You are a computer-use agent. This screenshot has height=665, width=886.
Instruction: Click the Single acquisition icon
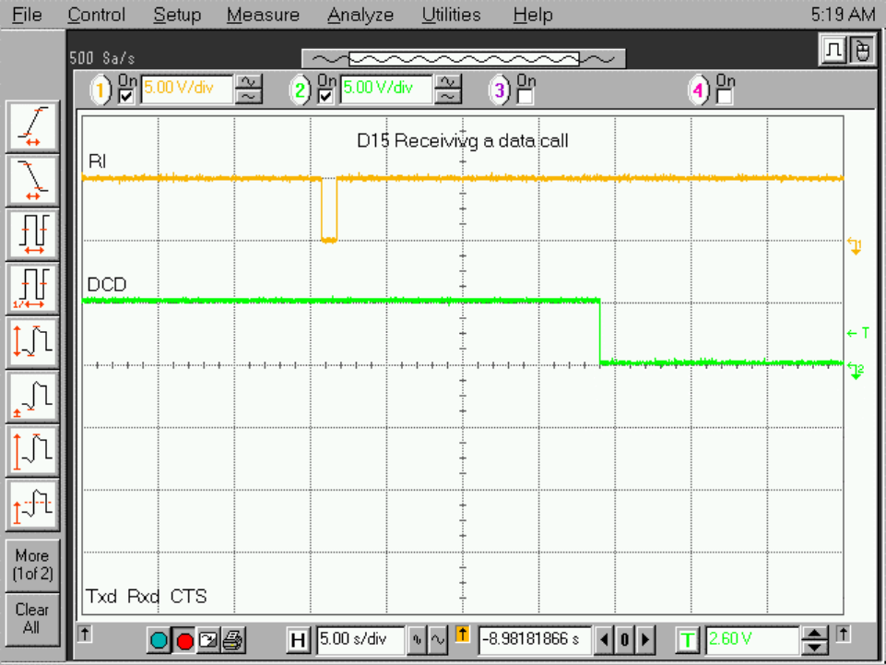click(208, 640)
